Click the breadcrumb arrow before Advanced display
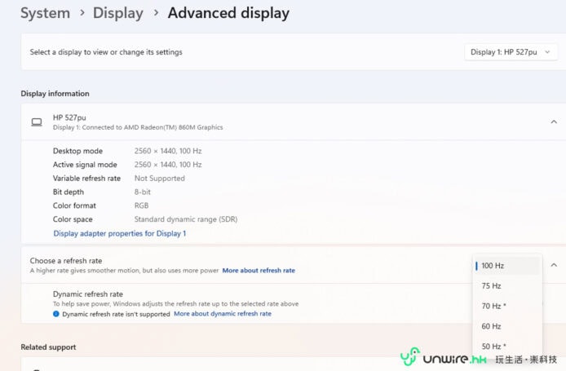This screenshot has height=371, width=566. pos(155,14)
